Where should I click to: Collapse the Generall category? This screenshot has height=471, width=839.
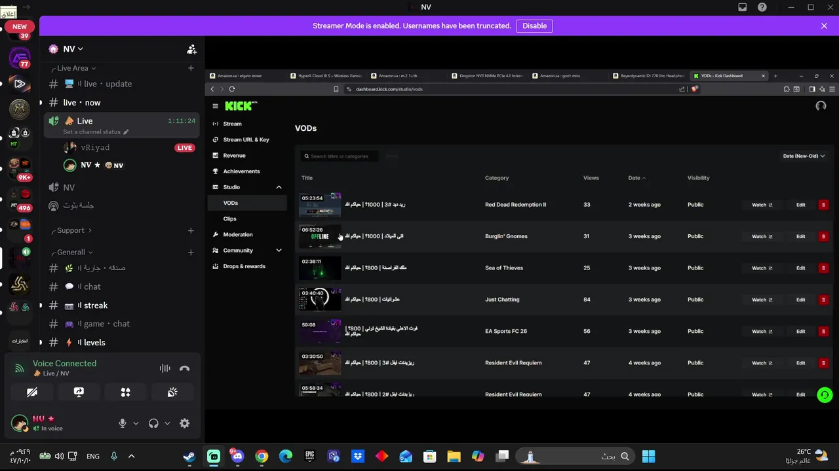click(x=75, y=252)
